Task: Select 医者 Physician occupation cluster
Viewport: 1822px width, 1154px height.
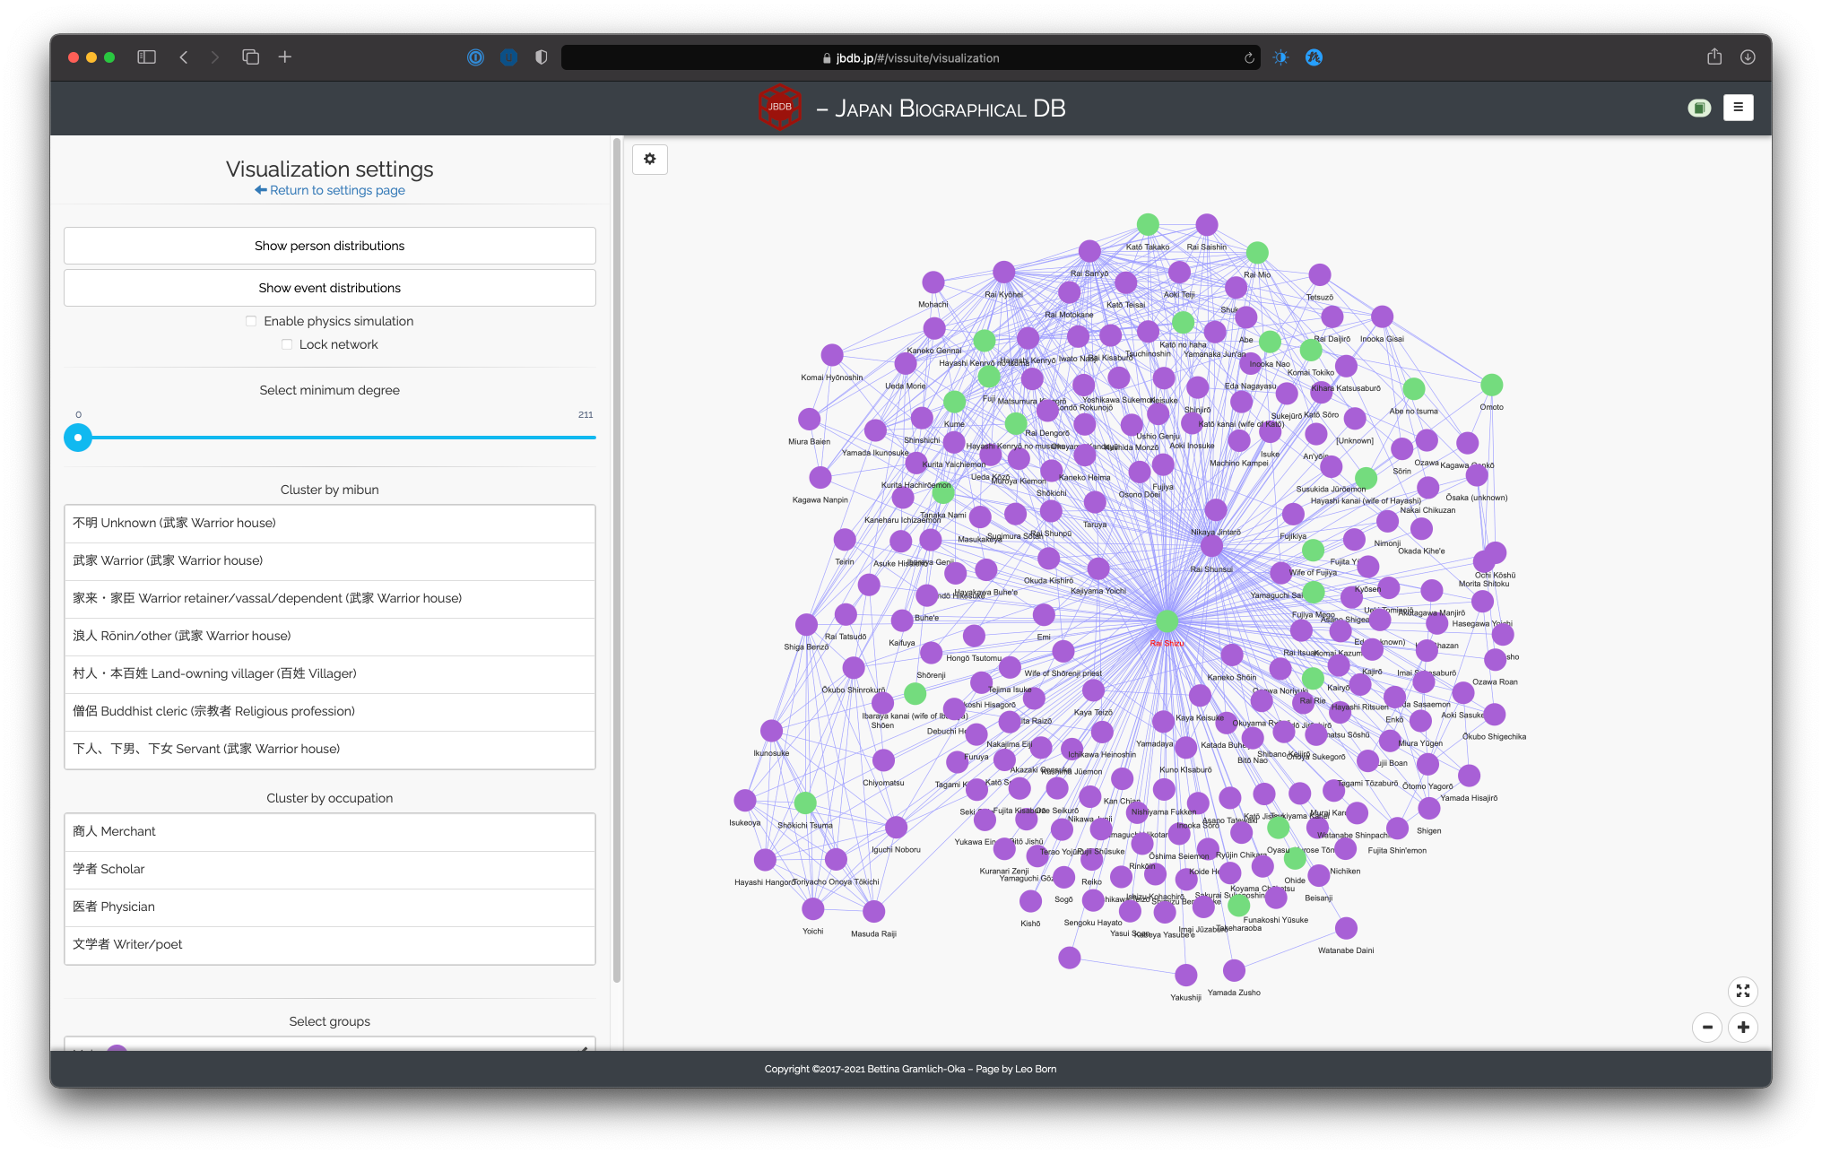Action: pos(330,907)
